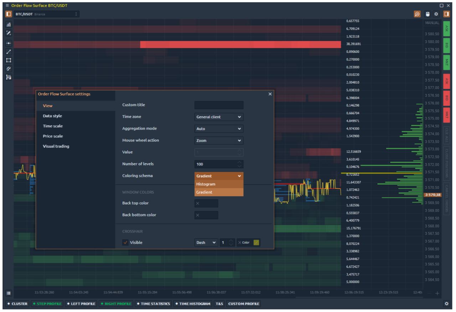Open the BTC/USDT symbol options menu
This screenshot has width=456, height=312.
[x=76, y=14]
